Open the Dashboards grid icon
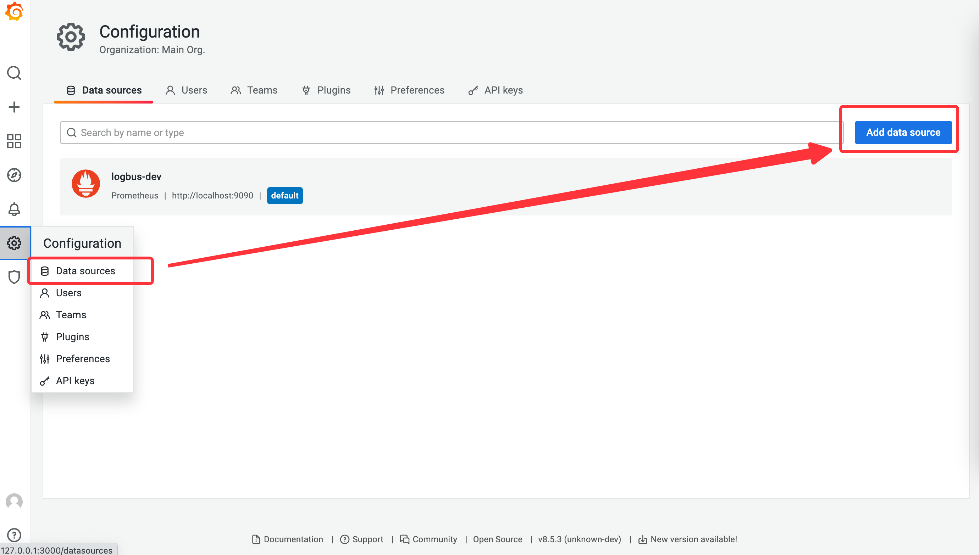 point(14,141)
